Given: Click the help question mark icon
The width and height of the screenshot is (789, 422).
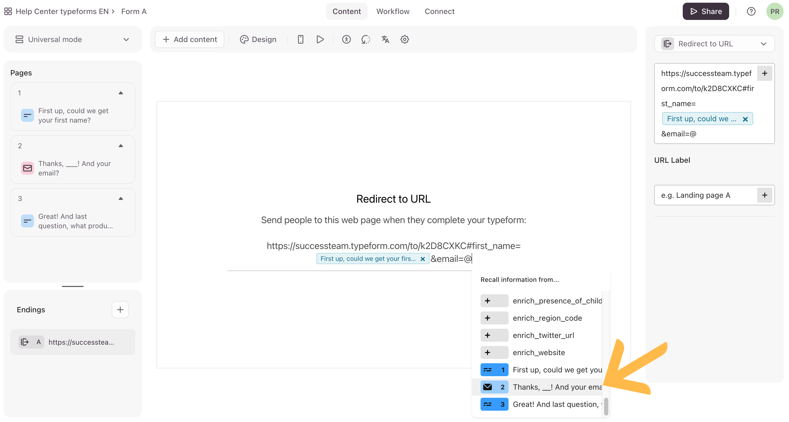Looking at the screenshot, I should (x=751, y=11).
